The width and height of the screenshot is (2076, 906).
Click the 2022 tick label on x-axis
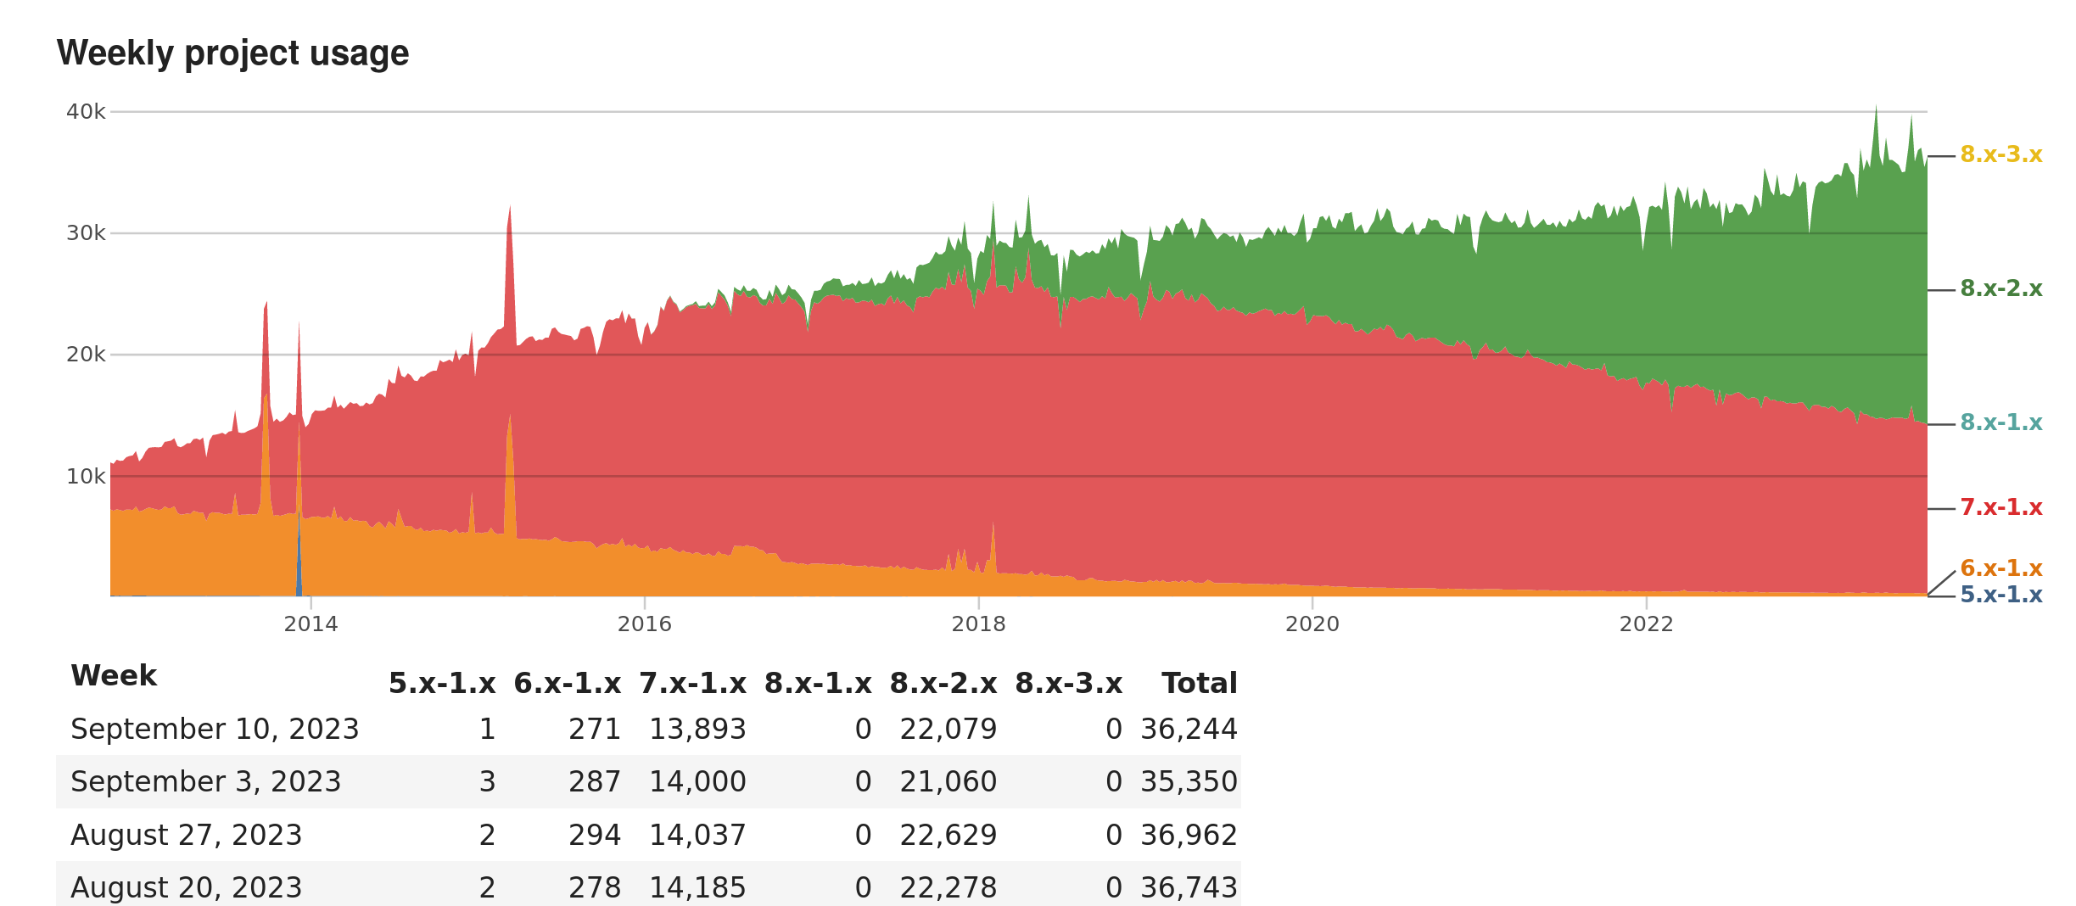pos(1646,624)
